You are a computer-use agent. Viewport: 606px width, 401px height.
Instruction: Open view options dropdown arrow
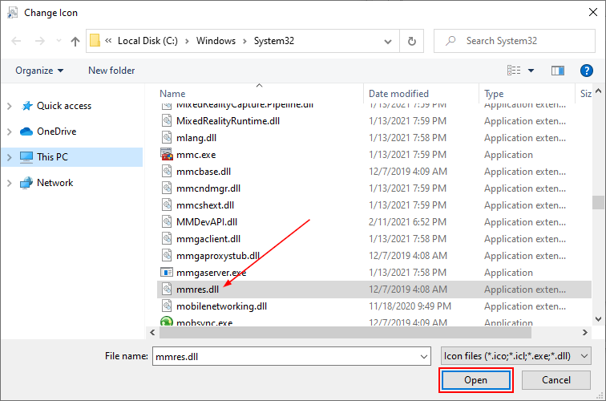(x=531, y=71)
